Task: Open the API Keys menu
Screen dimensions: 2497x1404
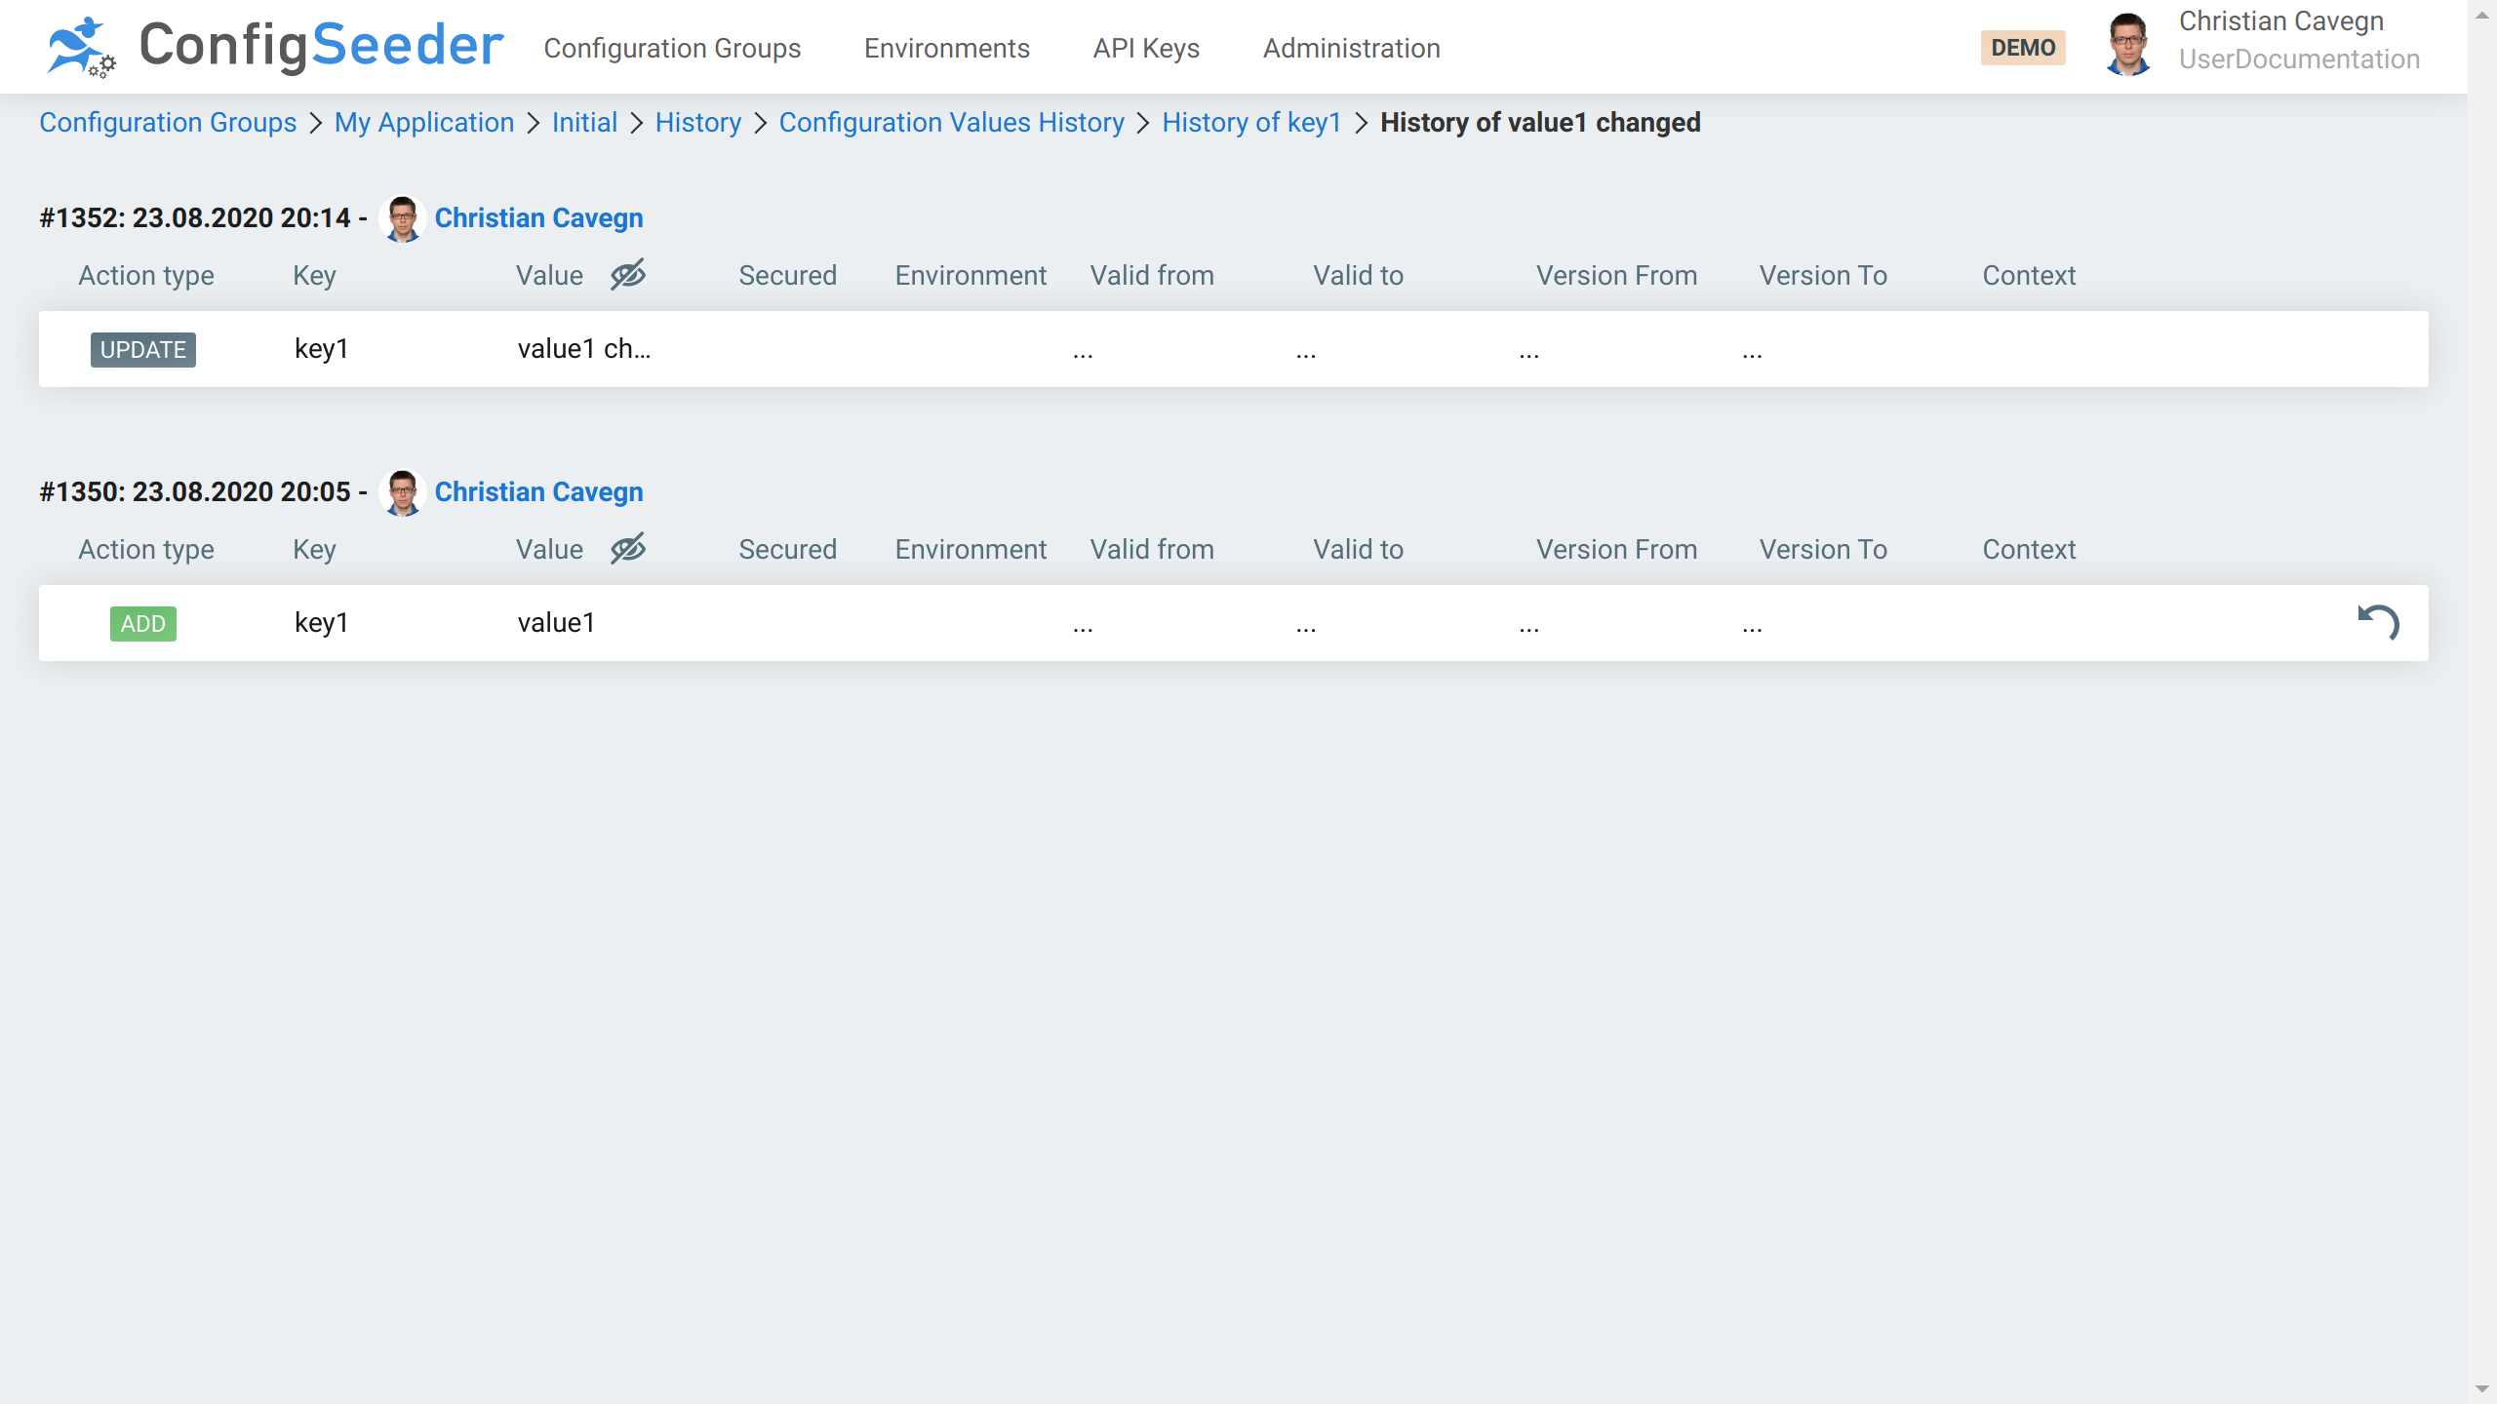Action: (1145, 48)
